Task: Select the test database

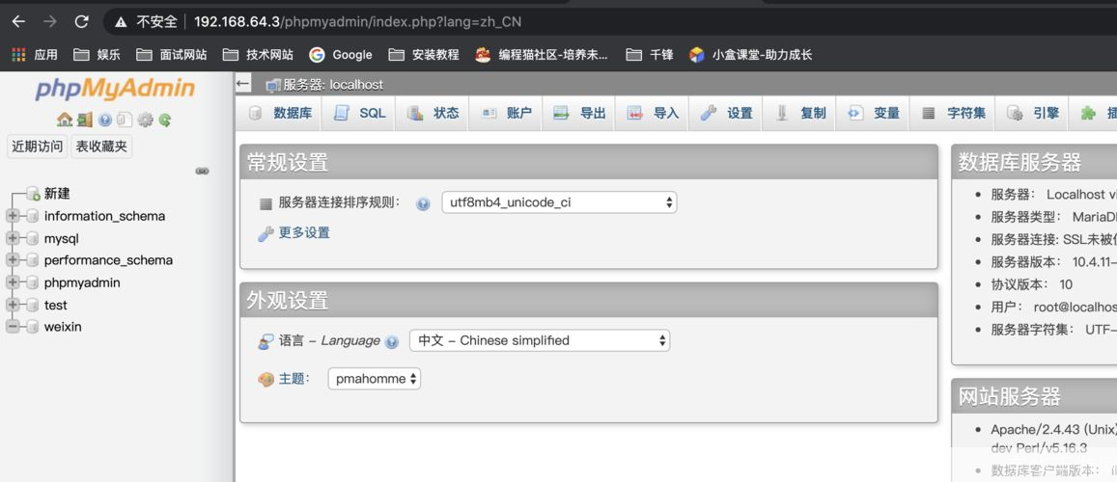Action: pyautogui.click(x=56, y=305)
